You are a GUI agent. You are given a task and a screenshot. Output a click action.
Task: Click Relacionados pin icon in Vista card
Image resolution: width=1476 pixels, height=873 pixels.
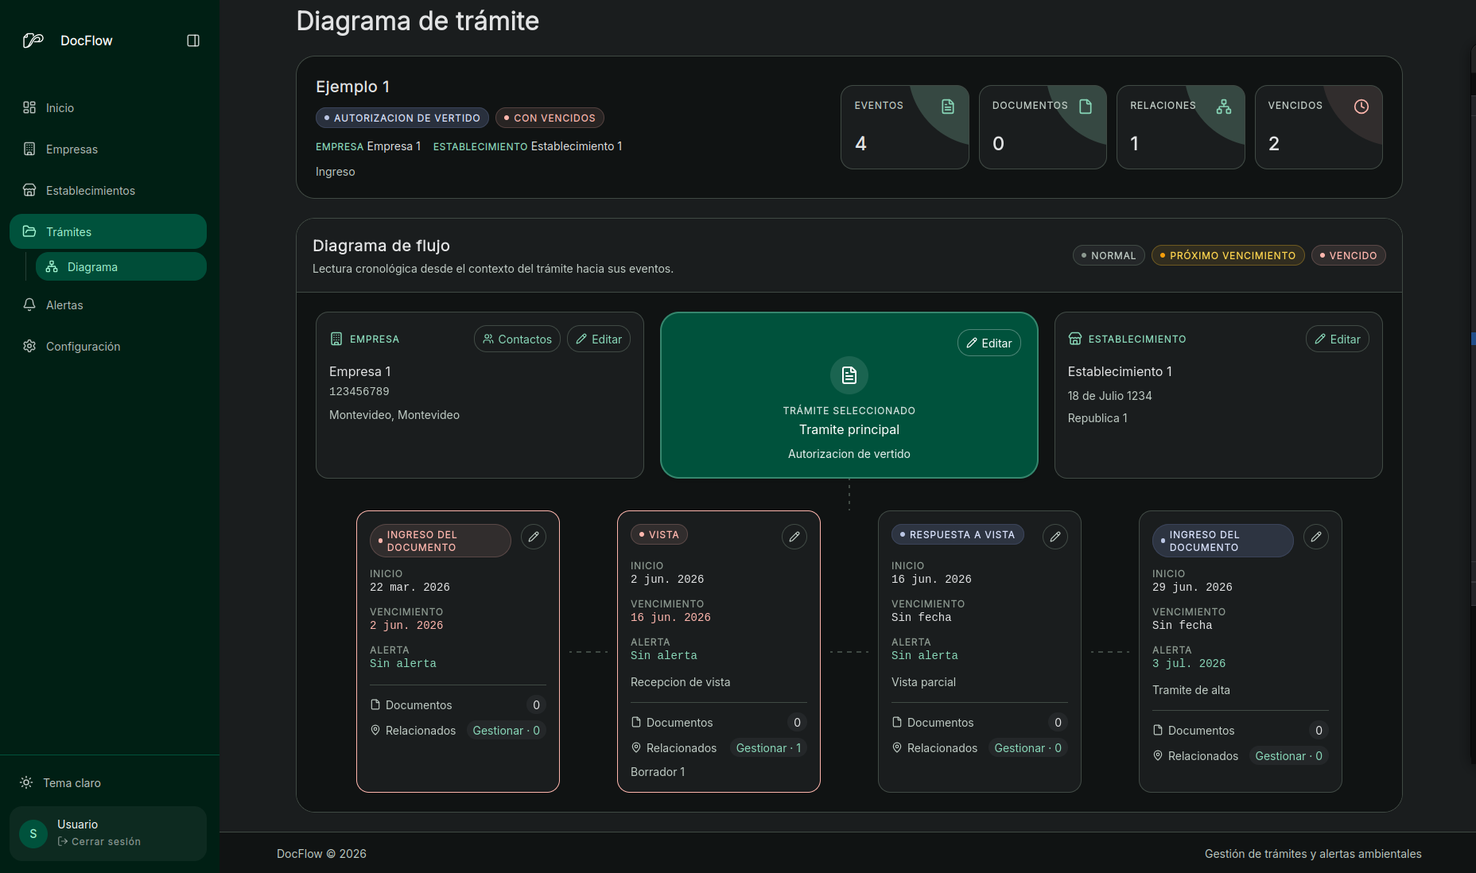point(636,747)
